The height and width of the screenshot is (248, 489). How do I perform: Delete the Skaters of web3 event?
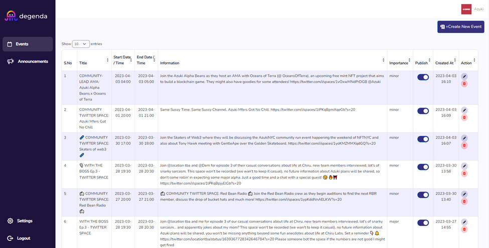pyautogui.click(x=464, y=145)
